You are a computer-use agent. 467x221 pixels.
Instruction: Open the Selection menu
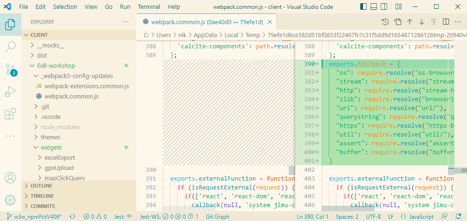tap(65, 6)
